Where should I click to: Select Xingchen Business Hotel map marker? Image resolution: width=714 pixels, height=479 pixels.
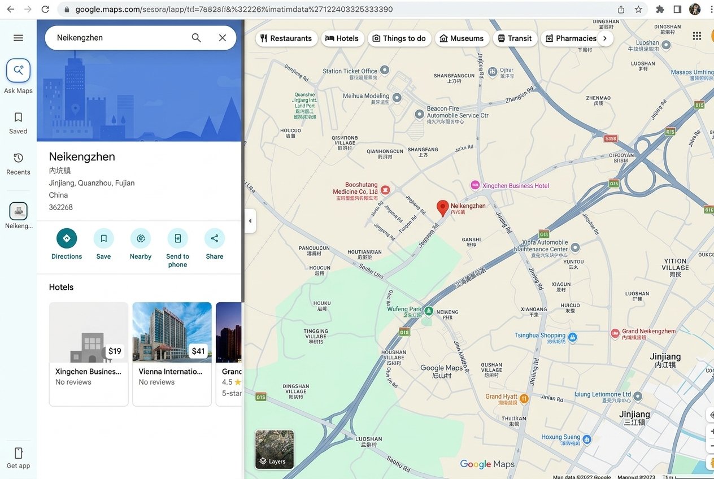tap(475, 185)
